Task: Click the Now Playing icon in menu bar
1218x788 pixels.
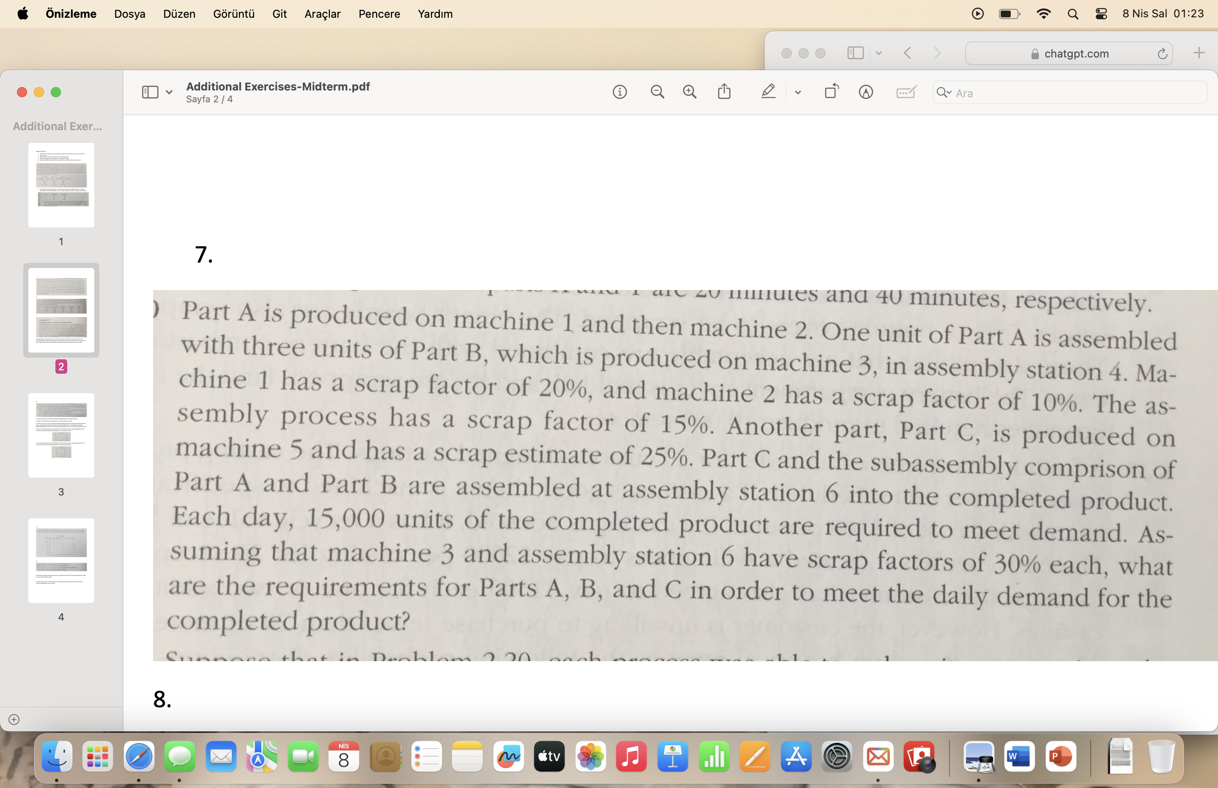Action: pyautogui.click(x=977, y=14)
